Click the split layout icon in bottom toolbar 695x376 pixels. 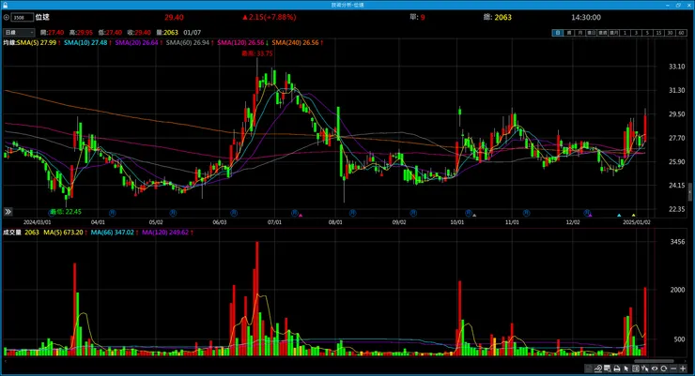tap(636, 368)
